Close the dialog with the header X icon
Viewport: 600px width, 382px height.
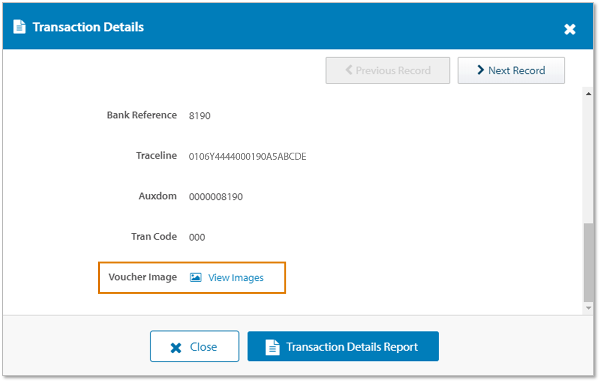pos(570,29)
